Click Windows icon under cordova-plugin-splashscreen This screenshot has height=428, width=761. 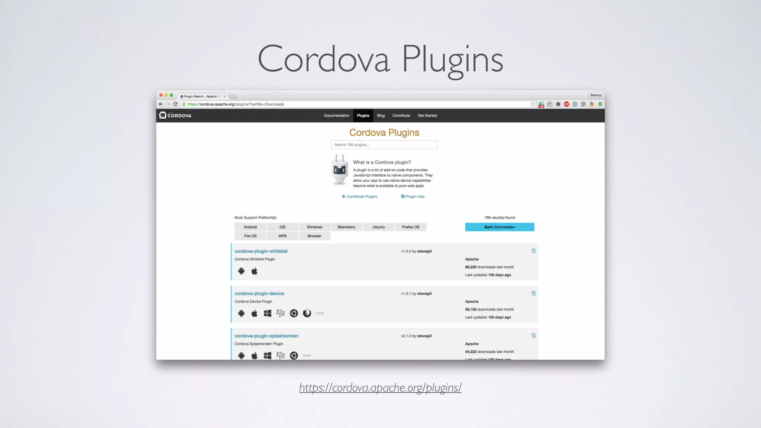pyautogui.click(x=268, y=356)
